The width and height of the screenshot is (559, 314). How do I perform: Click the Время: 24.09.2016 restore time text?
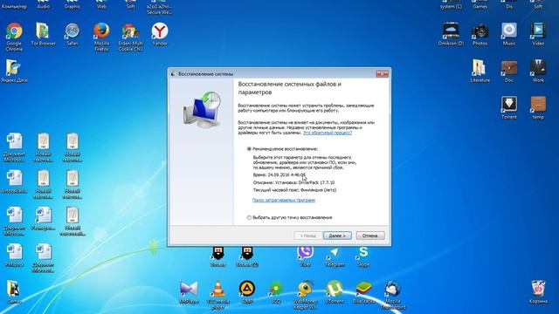tap(279, 174)
